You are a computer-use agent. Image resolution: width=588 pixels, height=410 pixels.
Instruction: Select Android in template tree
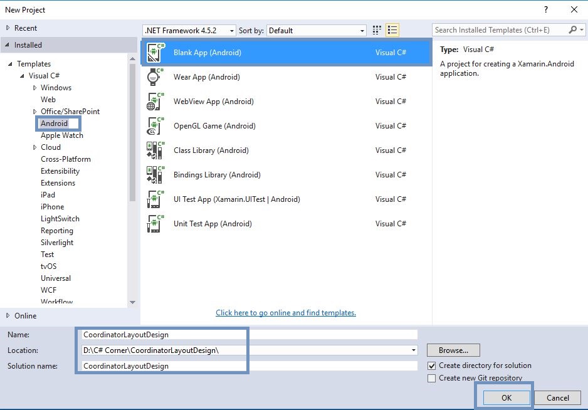coord(55,124)
